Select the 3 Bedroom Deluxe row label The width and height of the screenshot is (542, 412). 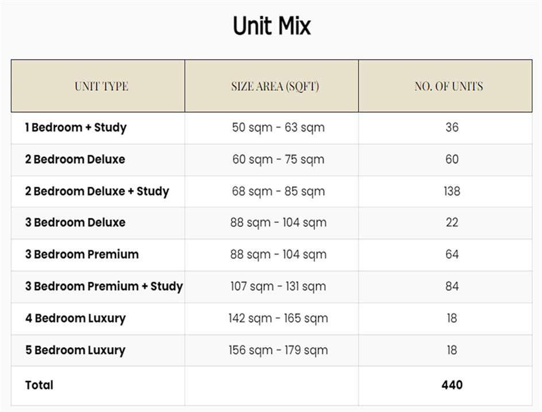click(x=75, y=222)
